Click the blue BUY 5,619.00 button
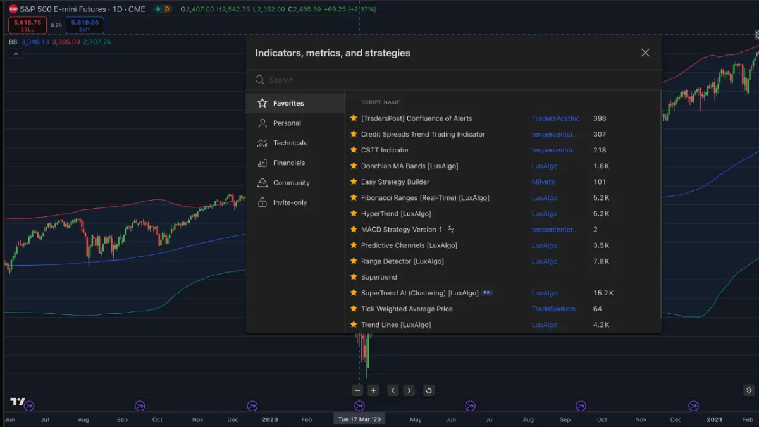 coord(85,25)
